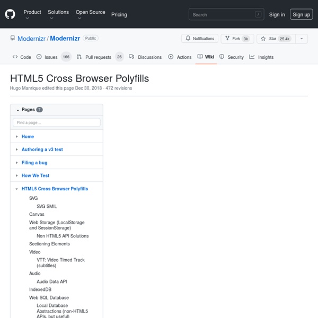318x318 pixels.
Task: Open the Filing a bug page
Action: click(x=34, y=163)
